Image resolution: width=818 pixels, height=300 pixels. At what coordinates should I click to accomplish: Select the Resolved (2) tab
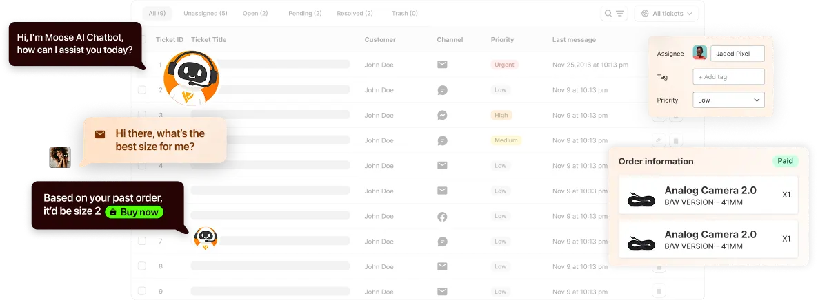point(355,13)
